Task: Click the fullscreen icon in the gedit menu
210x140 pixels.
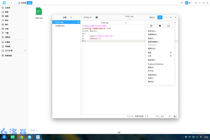Action: pyautogui.click(x=169, y=26)
